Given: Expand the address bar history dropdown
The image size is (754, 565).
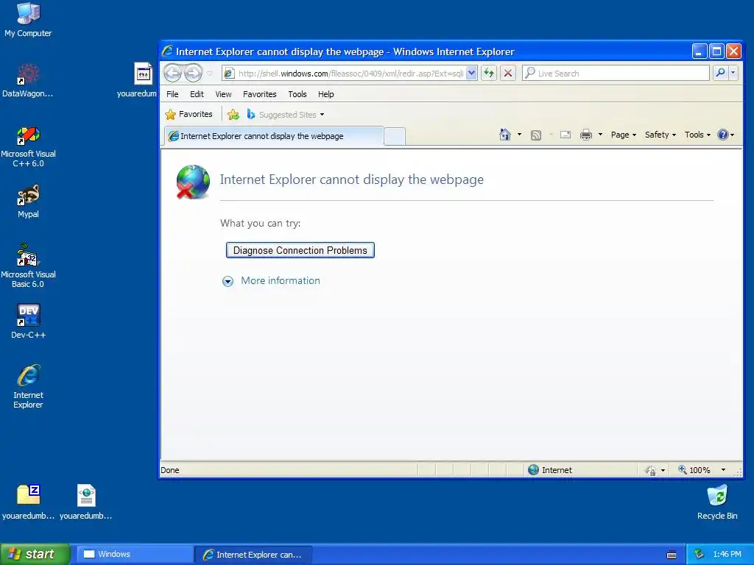Looking at the screenshot, I should tap(472, 74).
